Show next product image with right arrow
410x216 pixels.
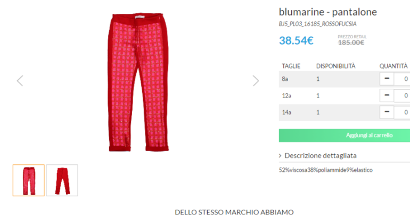click(256, 80)
